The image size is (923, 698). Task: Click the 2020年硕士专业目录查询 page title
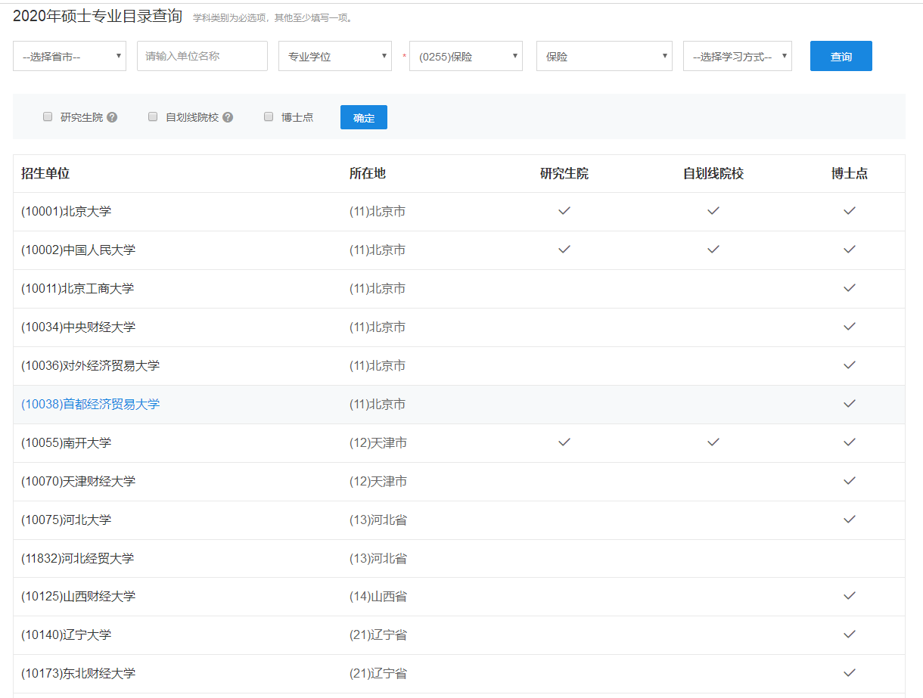click(x=98, y=17)
